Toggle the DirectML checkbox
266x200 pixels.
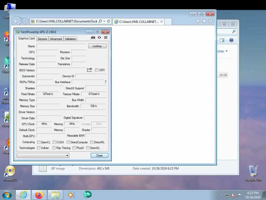(92, 142)
